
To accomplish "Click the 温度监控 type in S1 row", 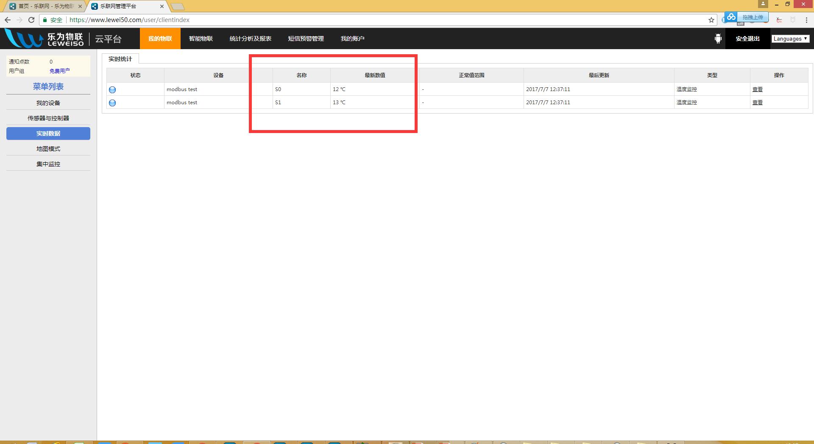I will coord(687,103).
